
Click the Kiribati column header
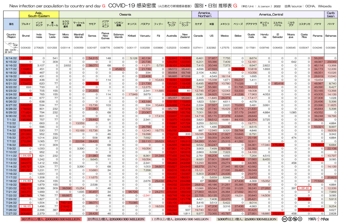point(131,36)
